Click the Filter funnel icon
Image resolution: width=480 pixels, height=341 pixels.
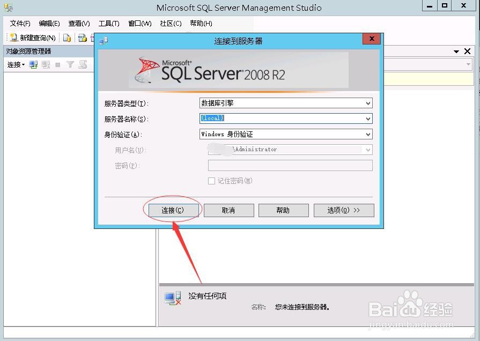pos(70,64)
